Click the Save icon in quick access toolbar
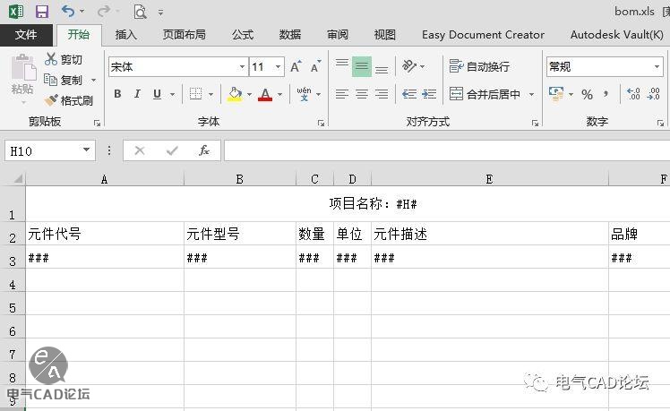Screen dimensions: 670x411 point(41,12)
